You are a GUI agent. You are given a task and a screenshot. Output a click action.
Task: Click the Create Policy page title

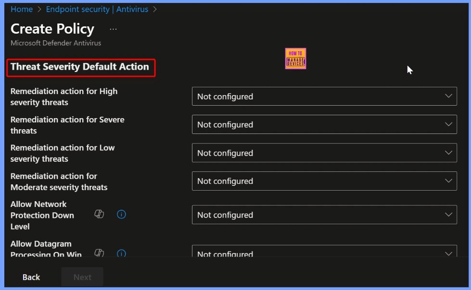52,29
